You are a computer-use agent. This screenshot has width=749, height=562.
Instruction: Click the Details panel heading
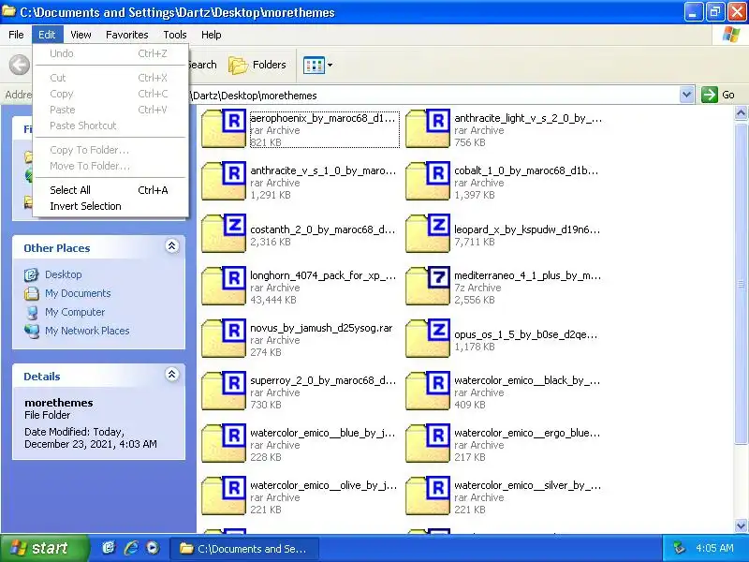[x=42, y=377]
